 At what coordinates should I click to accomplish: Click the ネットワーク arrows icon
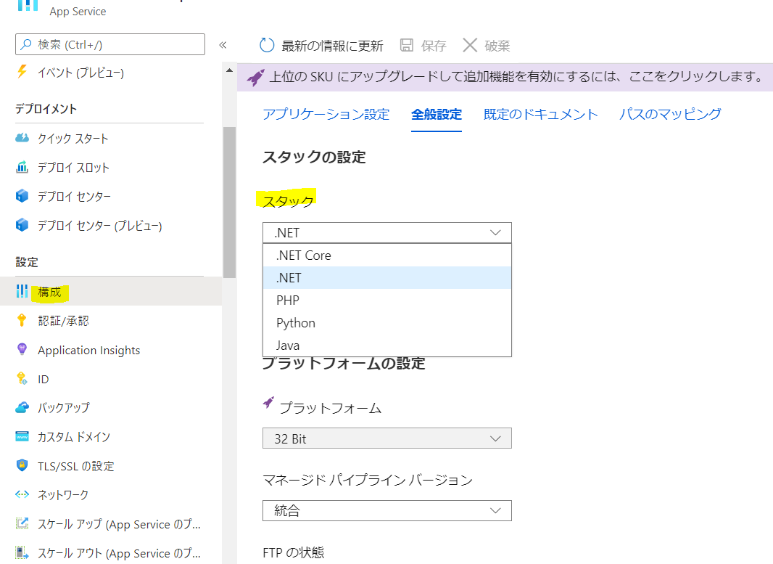[22, 494]
